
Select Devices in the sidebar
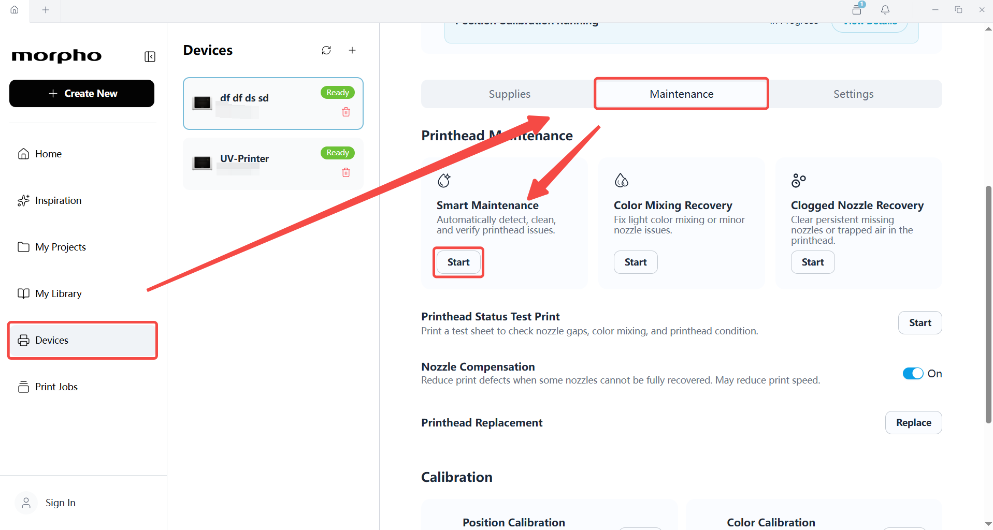coord(83,340)
